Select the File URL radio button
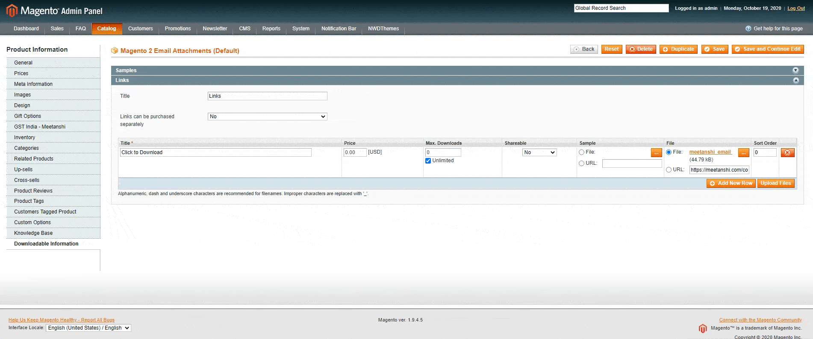 click(669, 169)
